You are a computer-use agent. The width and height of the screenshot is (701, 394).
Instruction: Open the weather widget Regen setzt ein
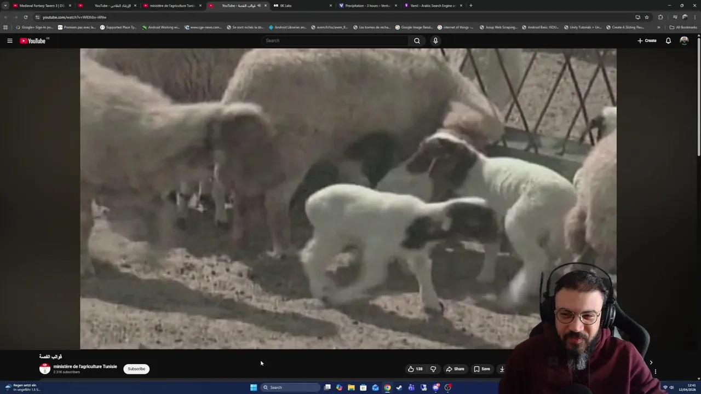click(23, 387)
